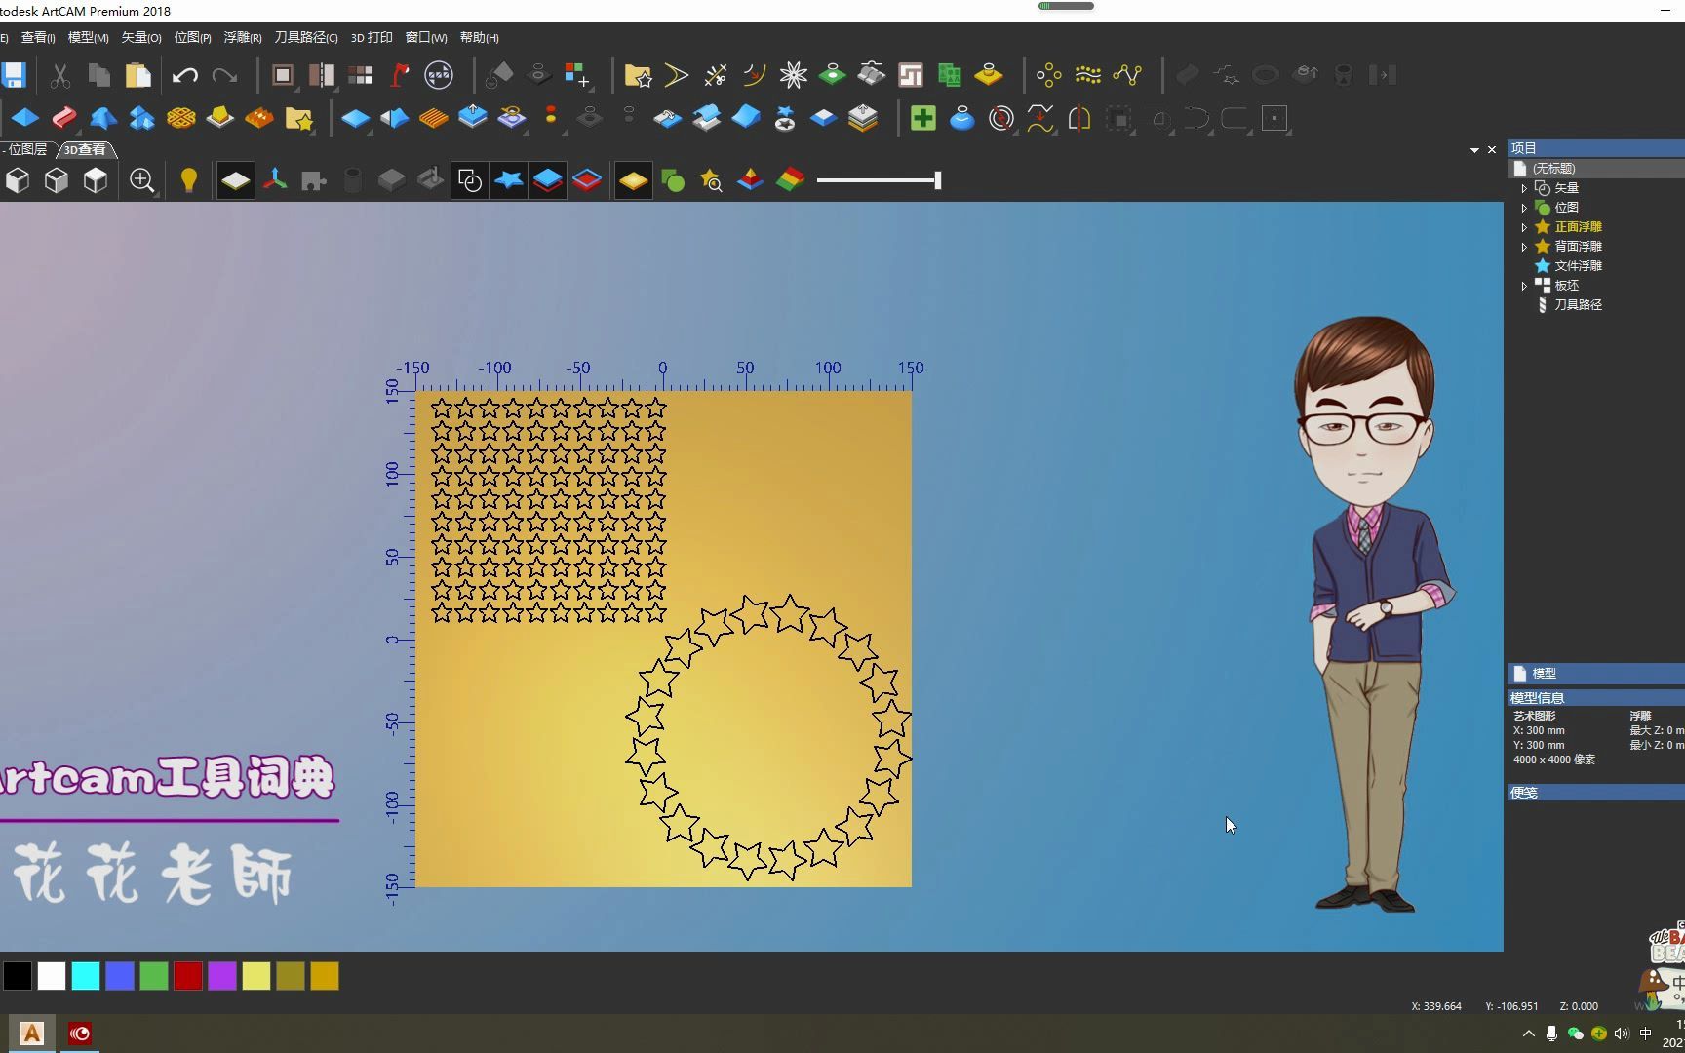
Task: Close the 3D view window with the X
Action: (x=1492, y=150)
